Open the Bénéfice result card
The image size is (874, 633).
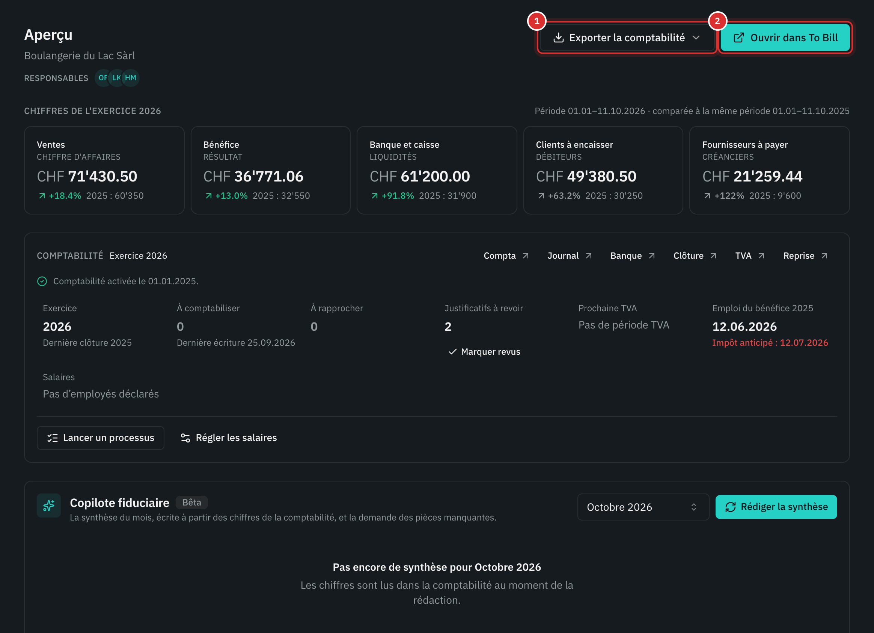tap(271, 170)
